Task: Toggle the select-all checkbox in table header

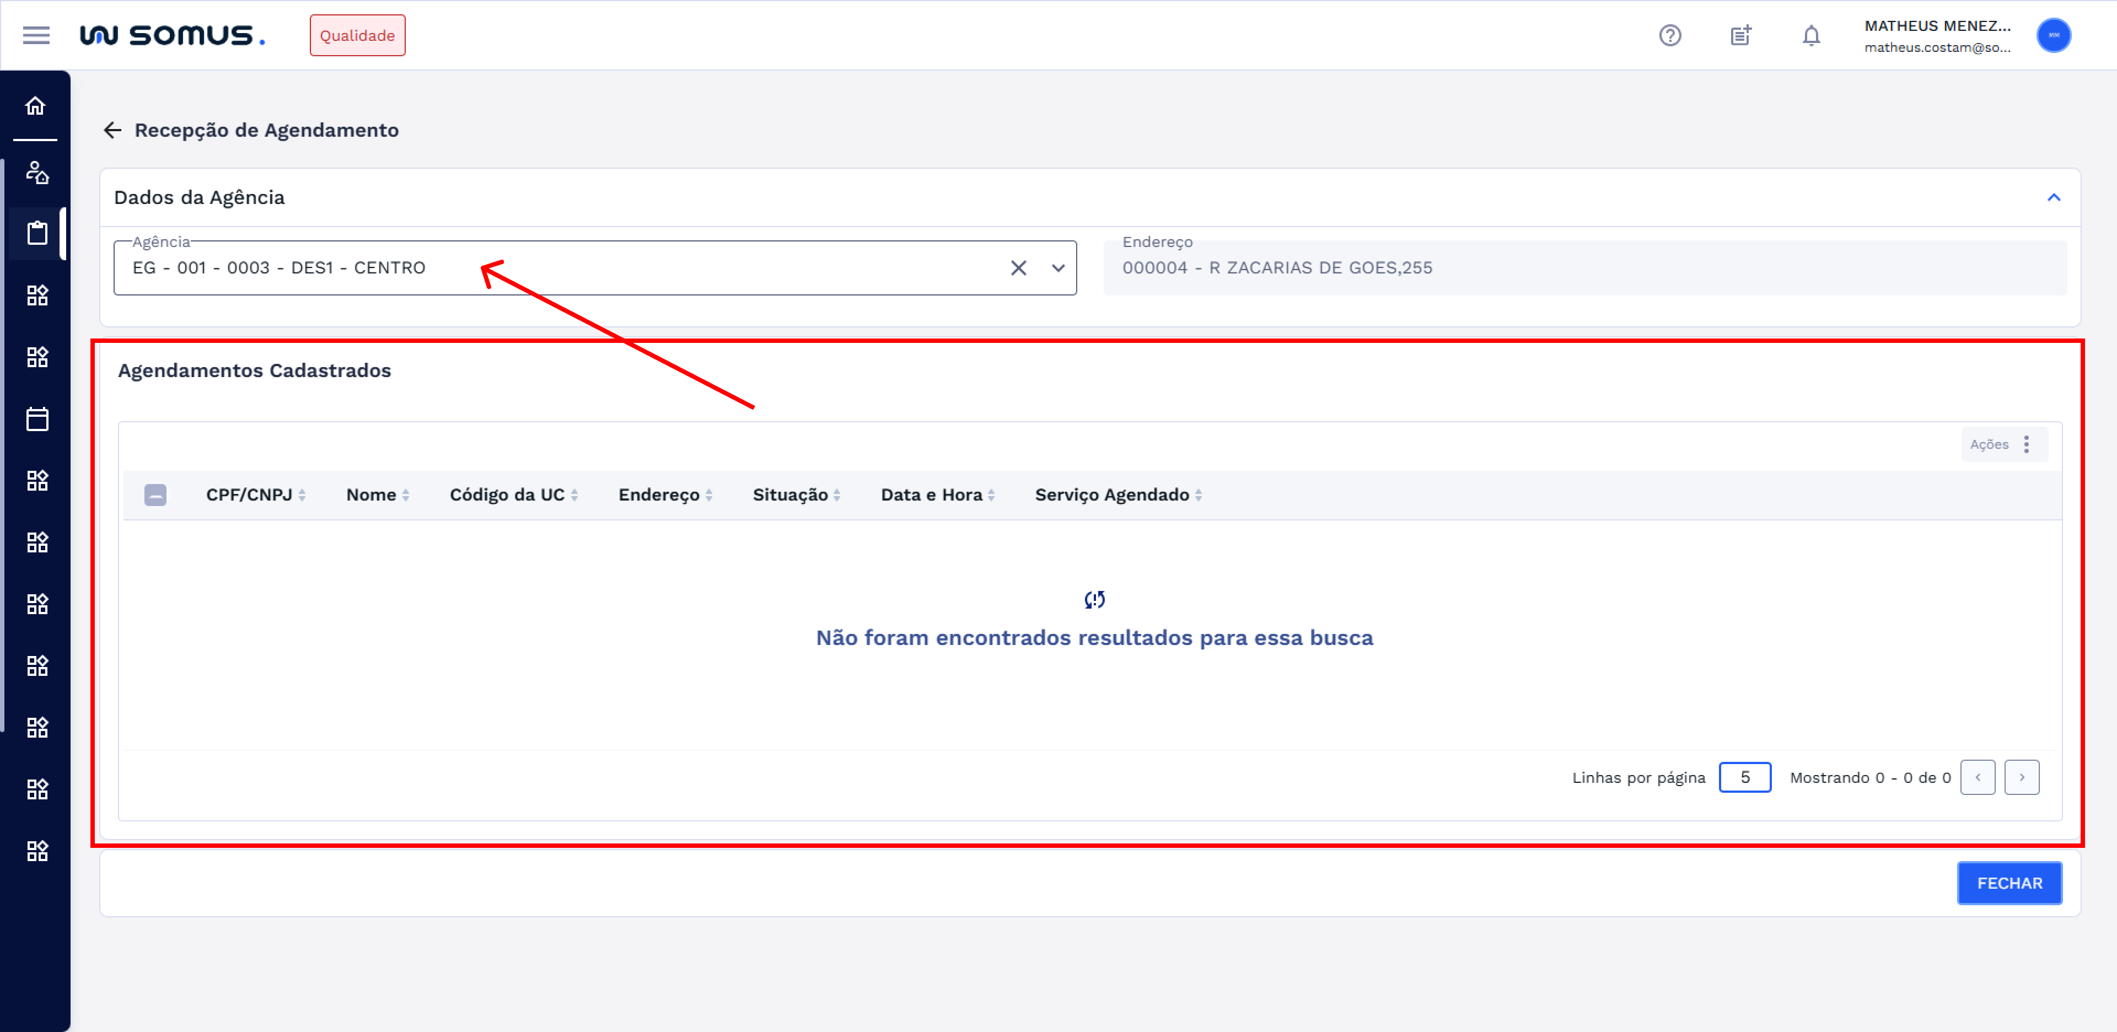Action: [155, 495]
